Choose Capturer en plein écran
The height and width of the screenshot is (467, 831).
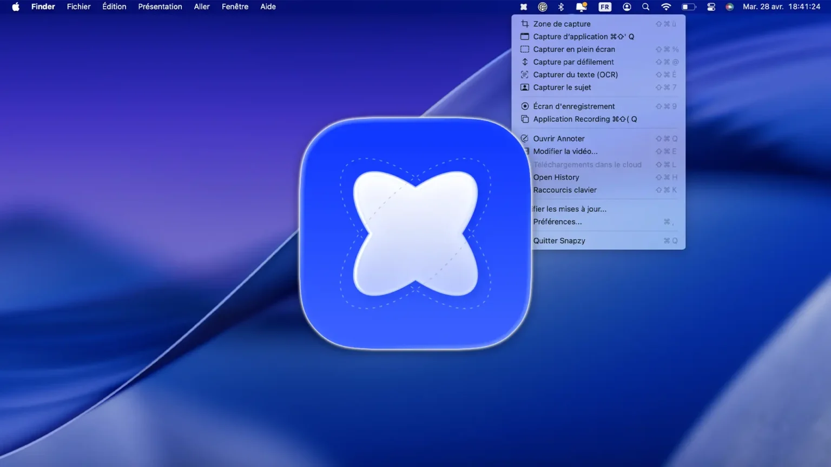pyautogui.click(x=598, y=49)
